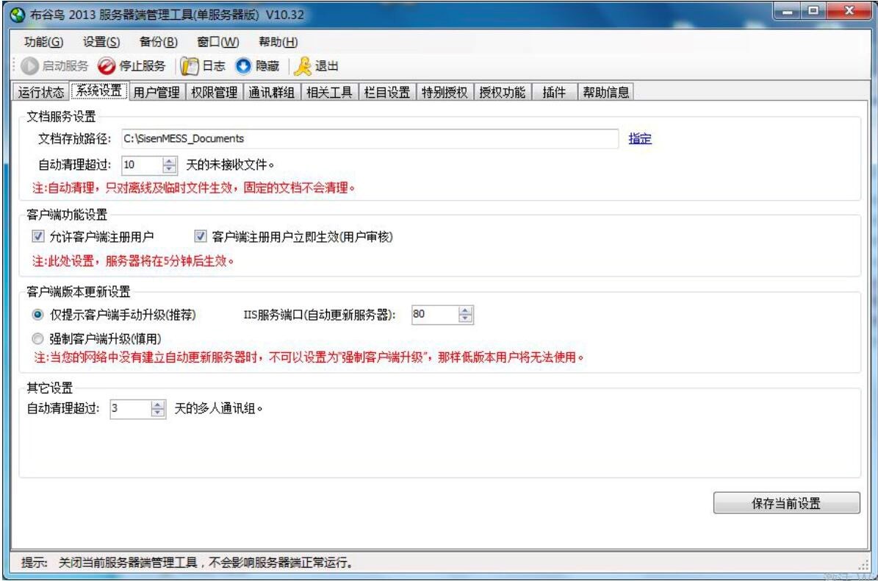The height and width of the screenshot is (581, 878).
Task: Switch to the 通讯群组 tab
Action: (x=272, y=93)
